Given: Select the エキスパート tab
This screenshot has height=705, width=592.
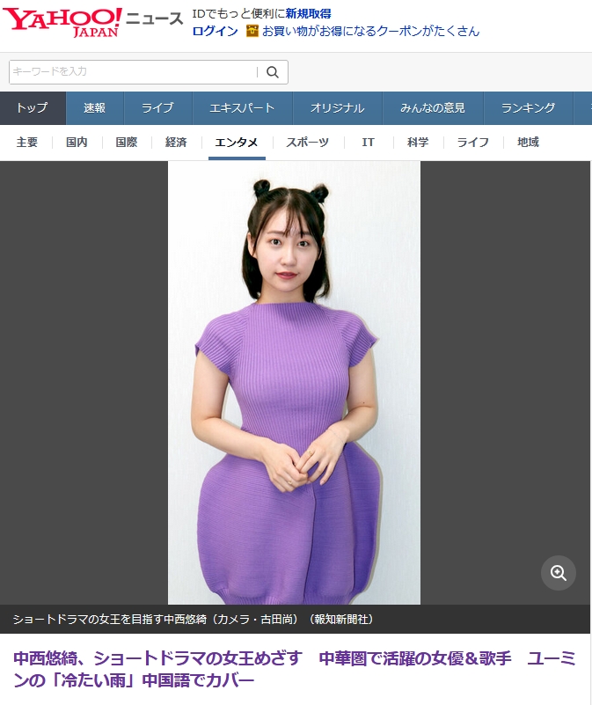Looking at the screenshot, I should (x=242, y=108).
